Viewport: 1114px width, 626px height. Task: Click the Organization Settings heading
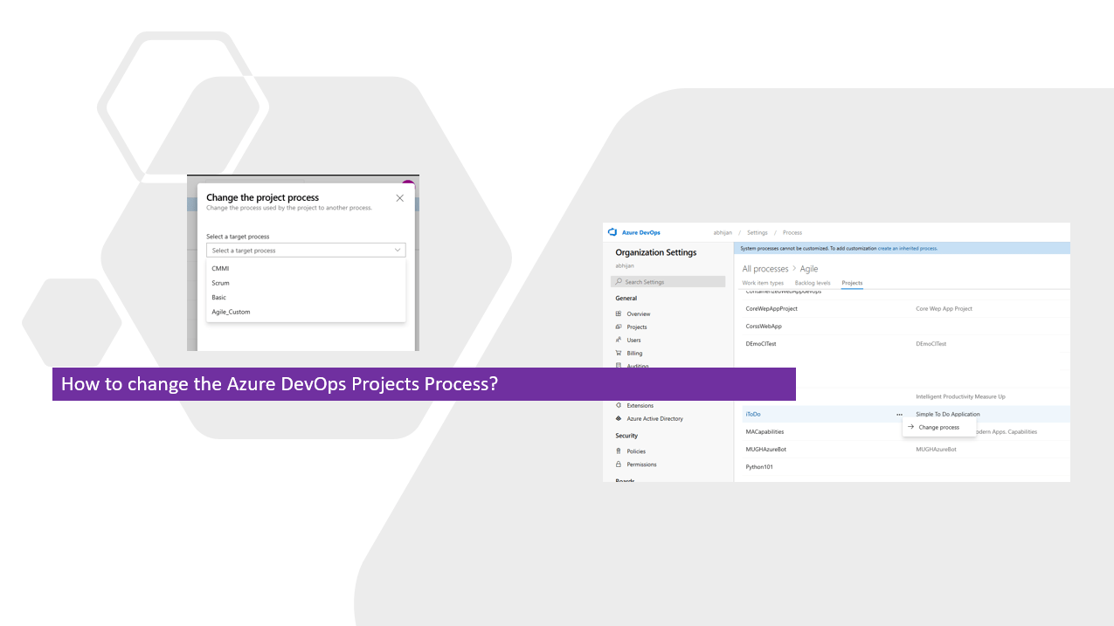656,252
